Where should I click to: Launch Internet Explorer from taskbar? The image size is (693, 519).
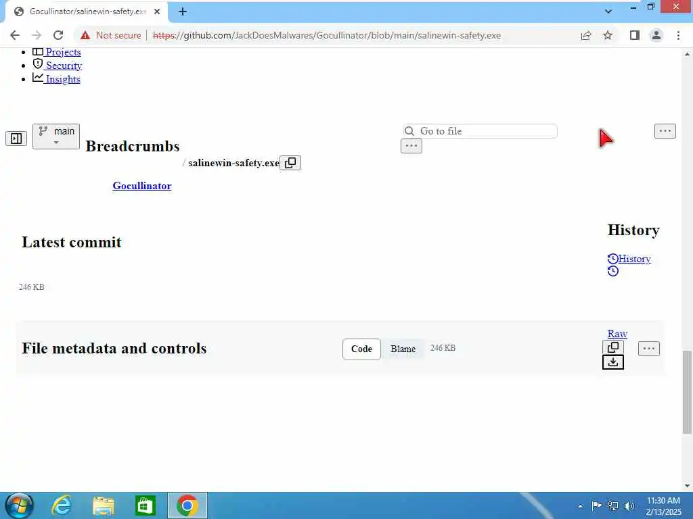[62, 505]
